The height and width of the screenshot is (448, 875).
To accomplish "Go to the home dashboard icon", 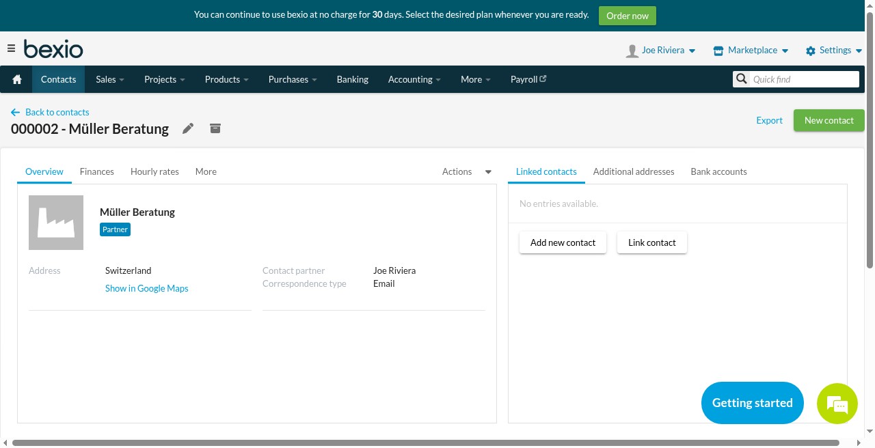I will (x=17, y=79).
